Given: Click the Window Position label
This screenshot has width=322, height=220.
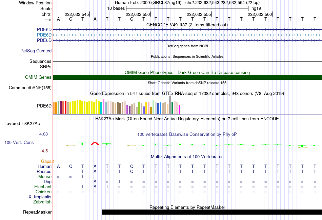Looking at the screenshot, I should [x=35, y=3].
